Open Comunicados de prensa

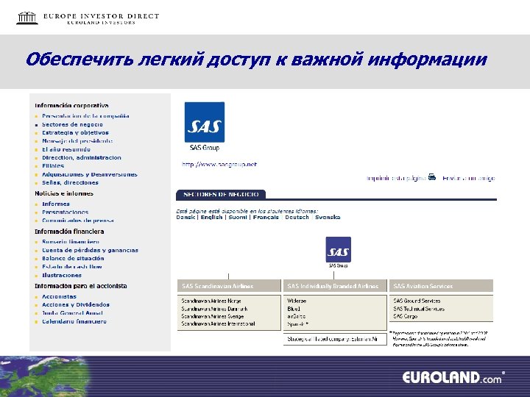78,220
